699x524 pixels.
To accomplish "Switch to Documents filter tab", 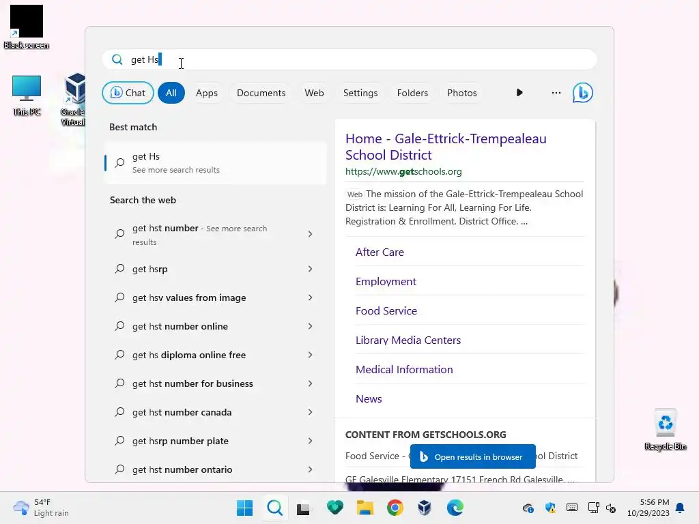I will pos(261,93).
